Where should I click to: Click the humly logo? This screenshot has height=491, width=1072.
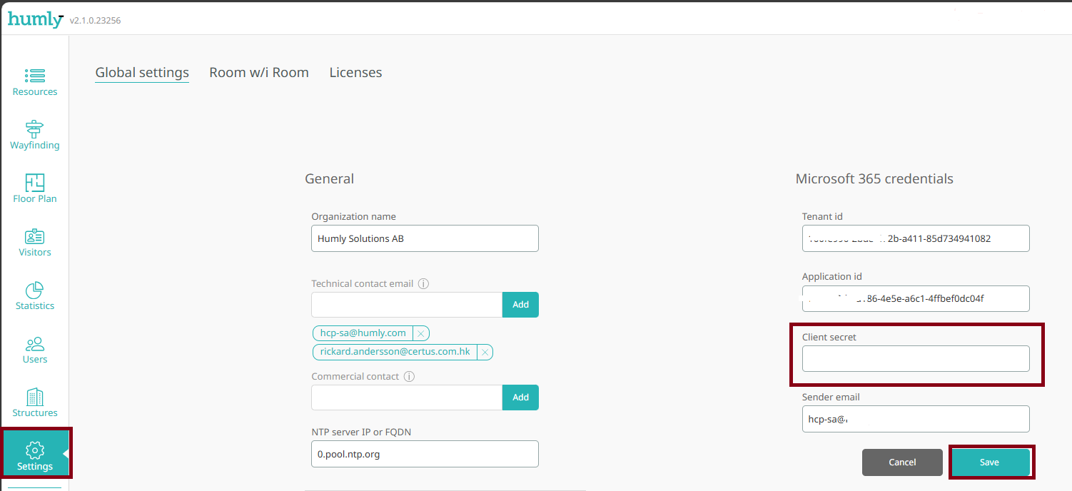(36, 19)
